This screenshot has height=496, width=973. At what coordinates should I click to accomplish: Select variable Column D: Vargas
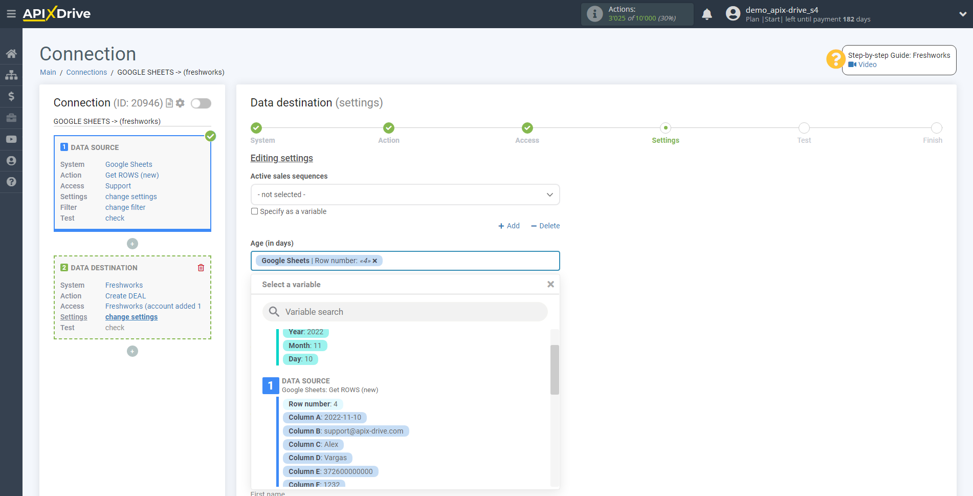click(318, 458)
